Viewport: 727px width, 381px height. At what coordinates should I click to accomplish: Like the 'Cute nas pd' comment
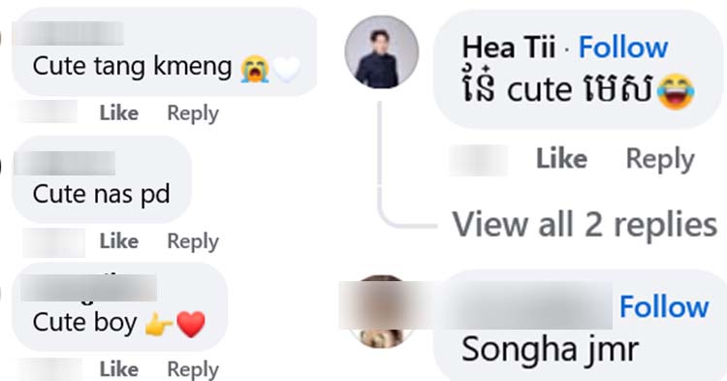[118, 241]
